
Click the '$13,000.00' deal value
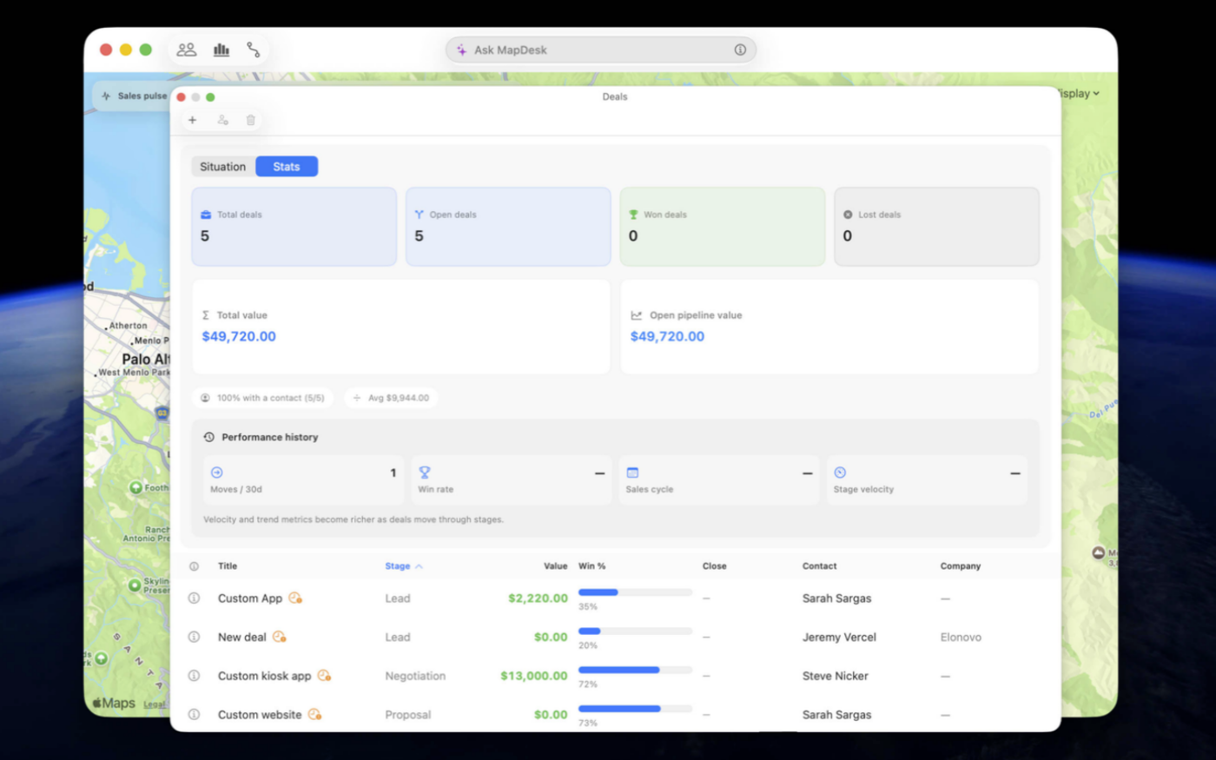point(534,676)
